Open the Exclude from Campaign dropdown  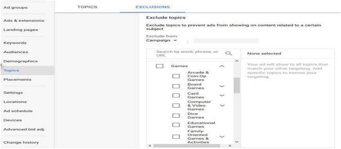tap(162, 41)
